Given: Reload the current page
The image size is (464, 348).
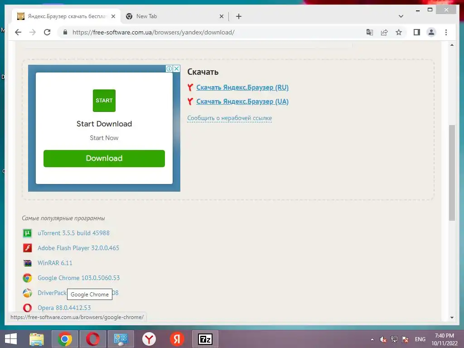Looking at the screenshot, I should tap(47, 32).
